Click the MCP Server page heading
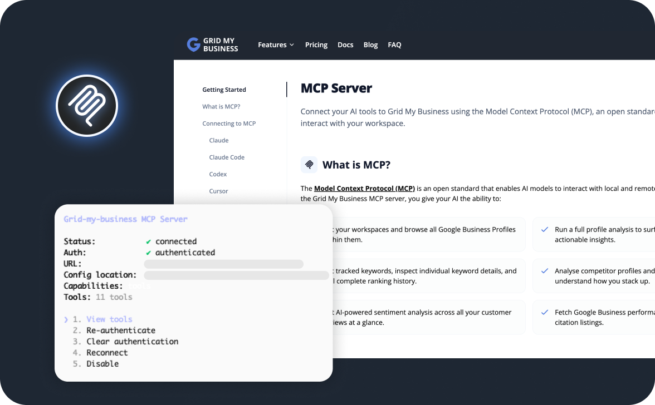The height and width of the screenshot is (405, 655). point(336,88)
